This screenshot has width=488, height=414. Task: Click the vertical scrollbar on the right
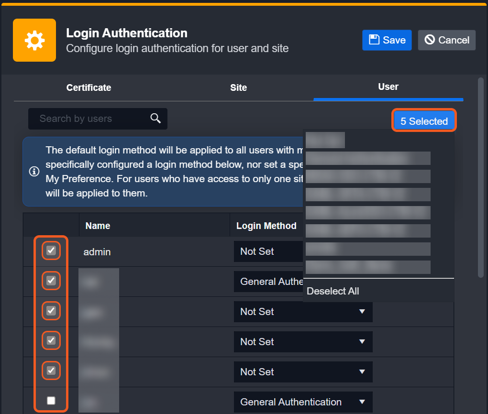481,177
